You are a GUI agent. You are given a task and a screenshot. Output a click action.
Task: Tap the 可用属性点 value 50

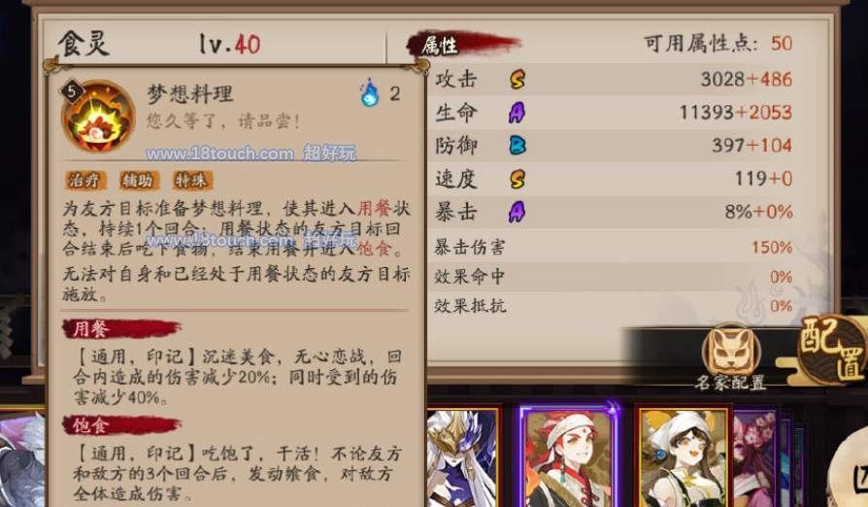click(782, 43)
